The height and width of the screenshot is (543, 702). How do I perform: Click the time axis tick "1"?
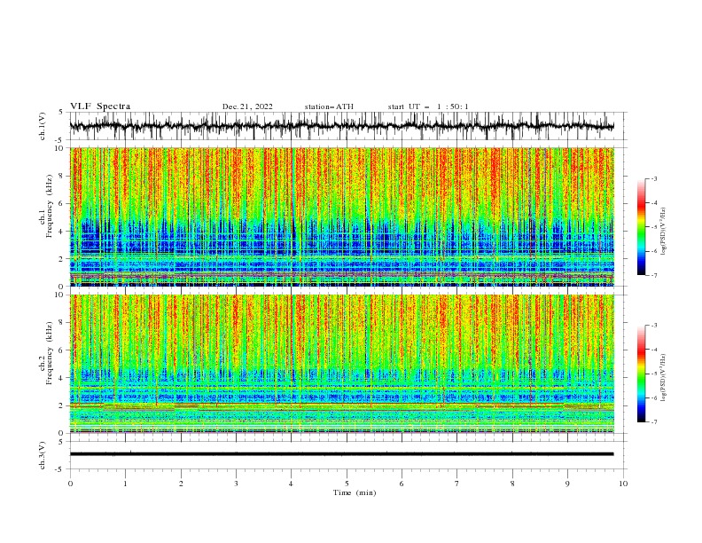[125, 484]
